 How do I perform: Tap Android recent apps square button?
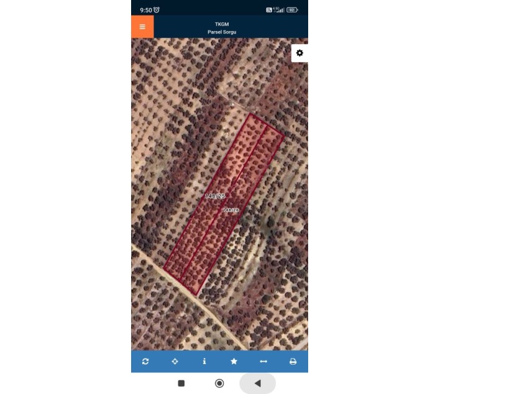click(x=181, y=383)
